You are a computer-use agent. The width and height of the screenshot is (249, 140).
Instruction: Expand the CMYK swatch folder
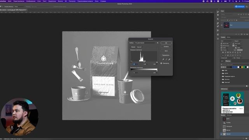click(221, 73)
